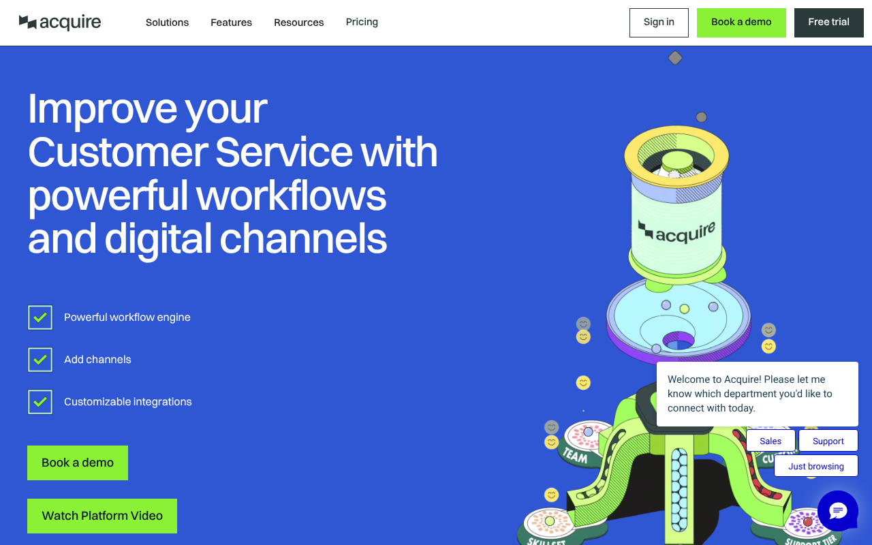Screen dimensions: 872x545
Task: Expand the Resources navigation menu
Action: [x=298, y=22]
